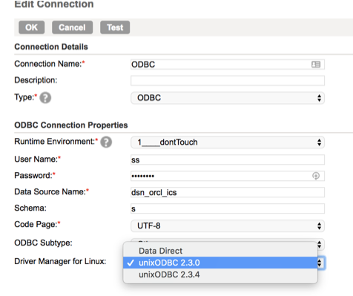Focus the Schema input field
The width and height of the screenshot is (353, 296).
coord(228,208)
